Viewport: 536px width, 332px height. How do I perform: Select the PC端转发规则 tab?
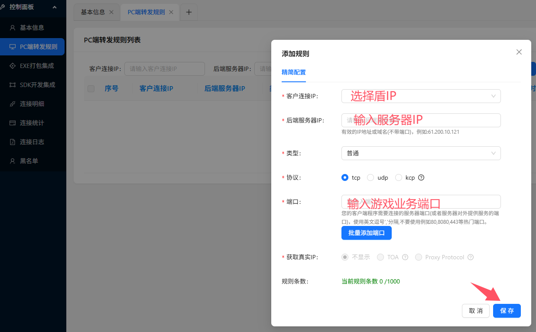[146, 12]
